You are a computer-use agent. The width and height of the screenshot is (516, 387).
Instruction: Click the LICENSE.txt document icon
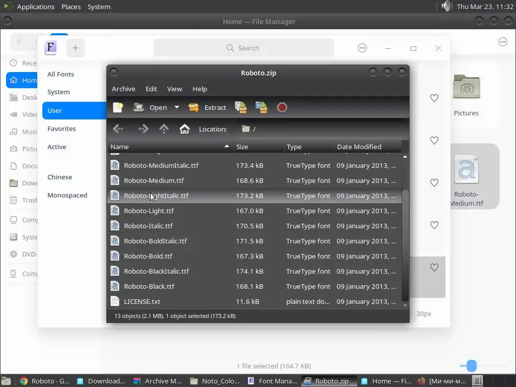point(115,301)
